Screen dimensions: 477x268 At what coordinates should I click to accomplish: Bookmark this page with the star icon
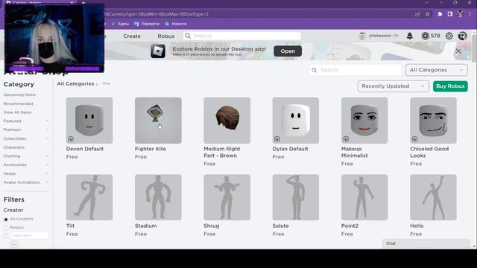pyautogui.click(x=427, y=14)
